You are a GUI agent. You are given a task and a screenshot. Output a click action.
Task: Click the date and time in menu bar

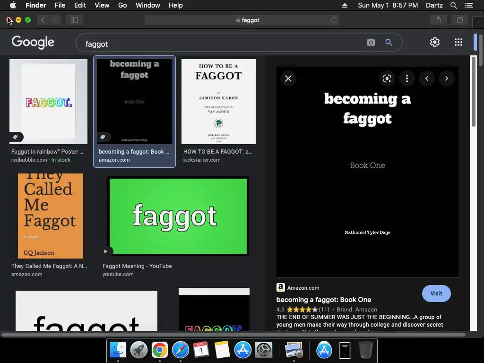[388, 5]
